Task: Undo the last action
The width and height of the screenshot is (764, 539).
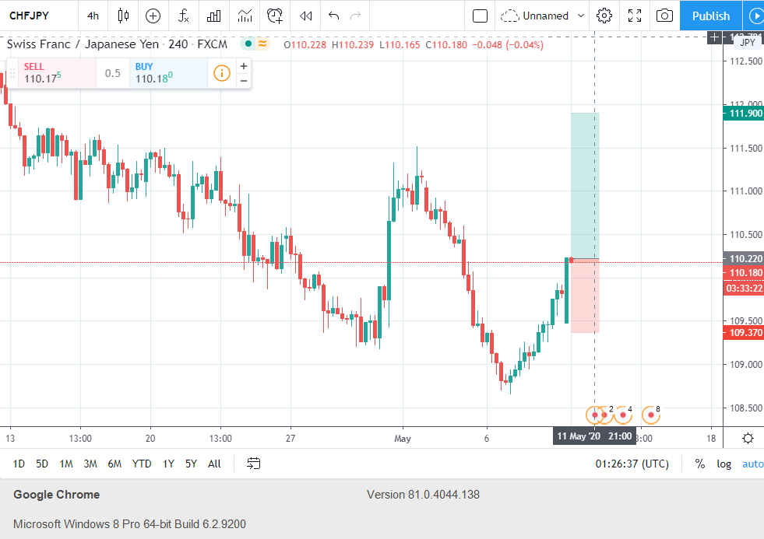Action: 334,16
